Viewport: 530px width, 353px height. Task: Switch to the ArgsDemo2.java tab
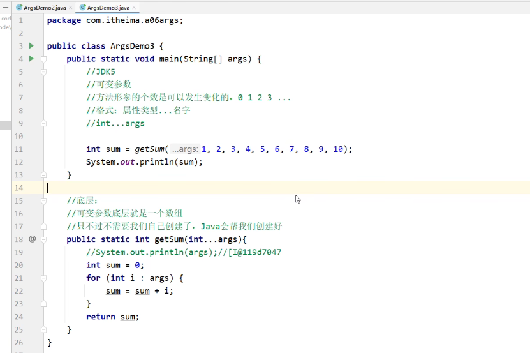45,8
